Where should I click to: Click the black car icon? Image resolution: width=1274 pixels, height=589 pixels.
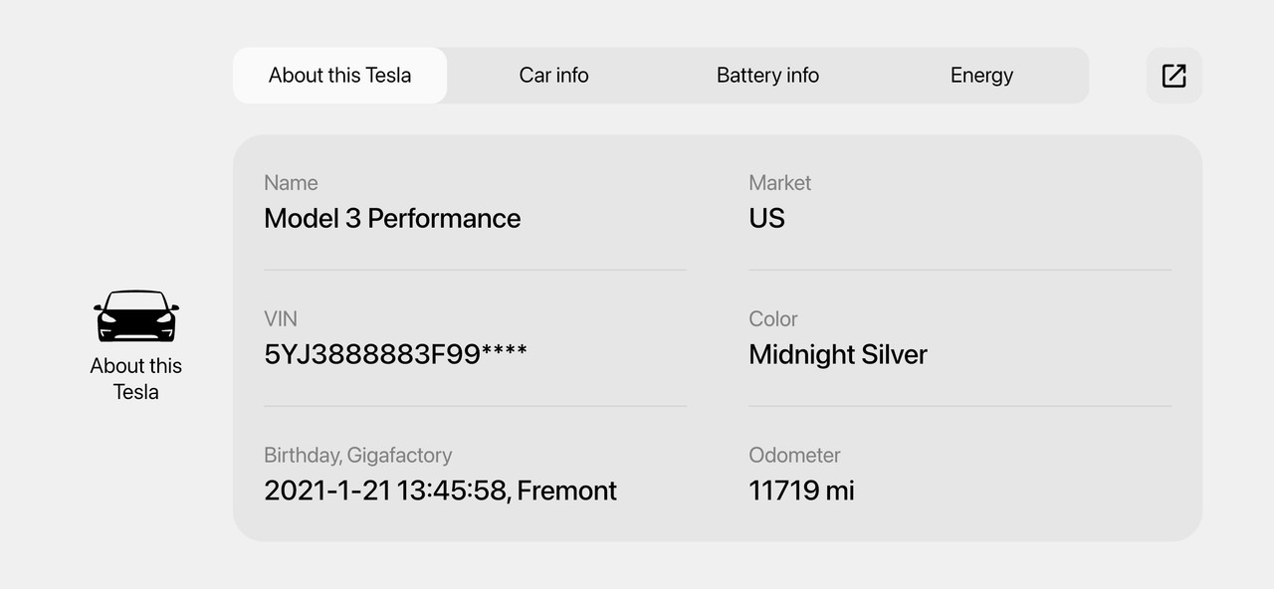pyautogui.click(x=136, y=316)
